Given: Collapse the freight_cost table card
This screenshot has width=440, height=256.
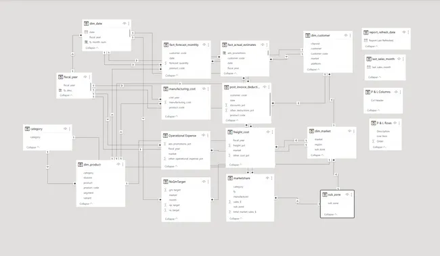Looking at the screenshot, I should pos(236,165).
